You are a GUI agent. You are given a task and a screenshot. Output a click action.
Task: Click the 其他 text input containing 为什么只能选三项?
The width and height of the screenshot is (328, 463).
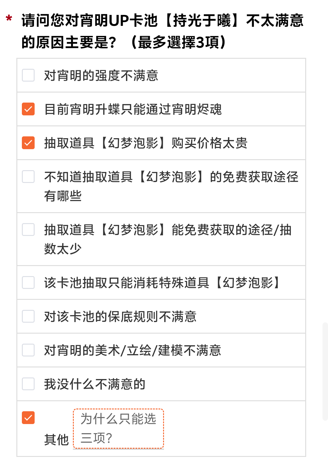click(x=118, y=429)
